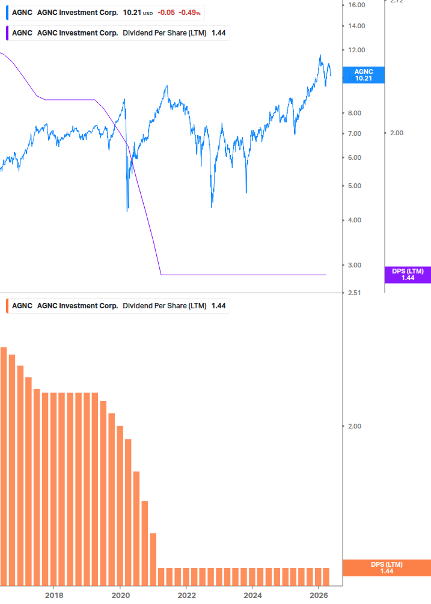This screenshot has height=604, width=431.
Task: Click the -0.05 price change value
Action: point(166,13)
